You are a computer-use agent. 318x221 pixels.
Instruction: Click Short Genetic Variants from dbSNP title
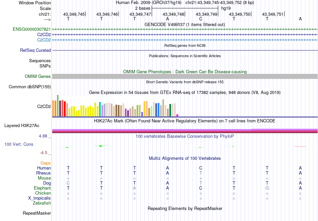tap(185, 82)
